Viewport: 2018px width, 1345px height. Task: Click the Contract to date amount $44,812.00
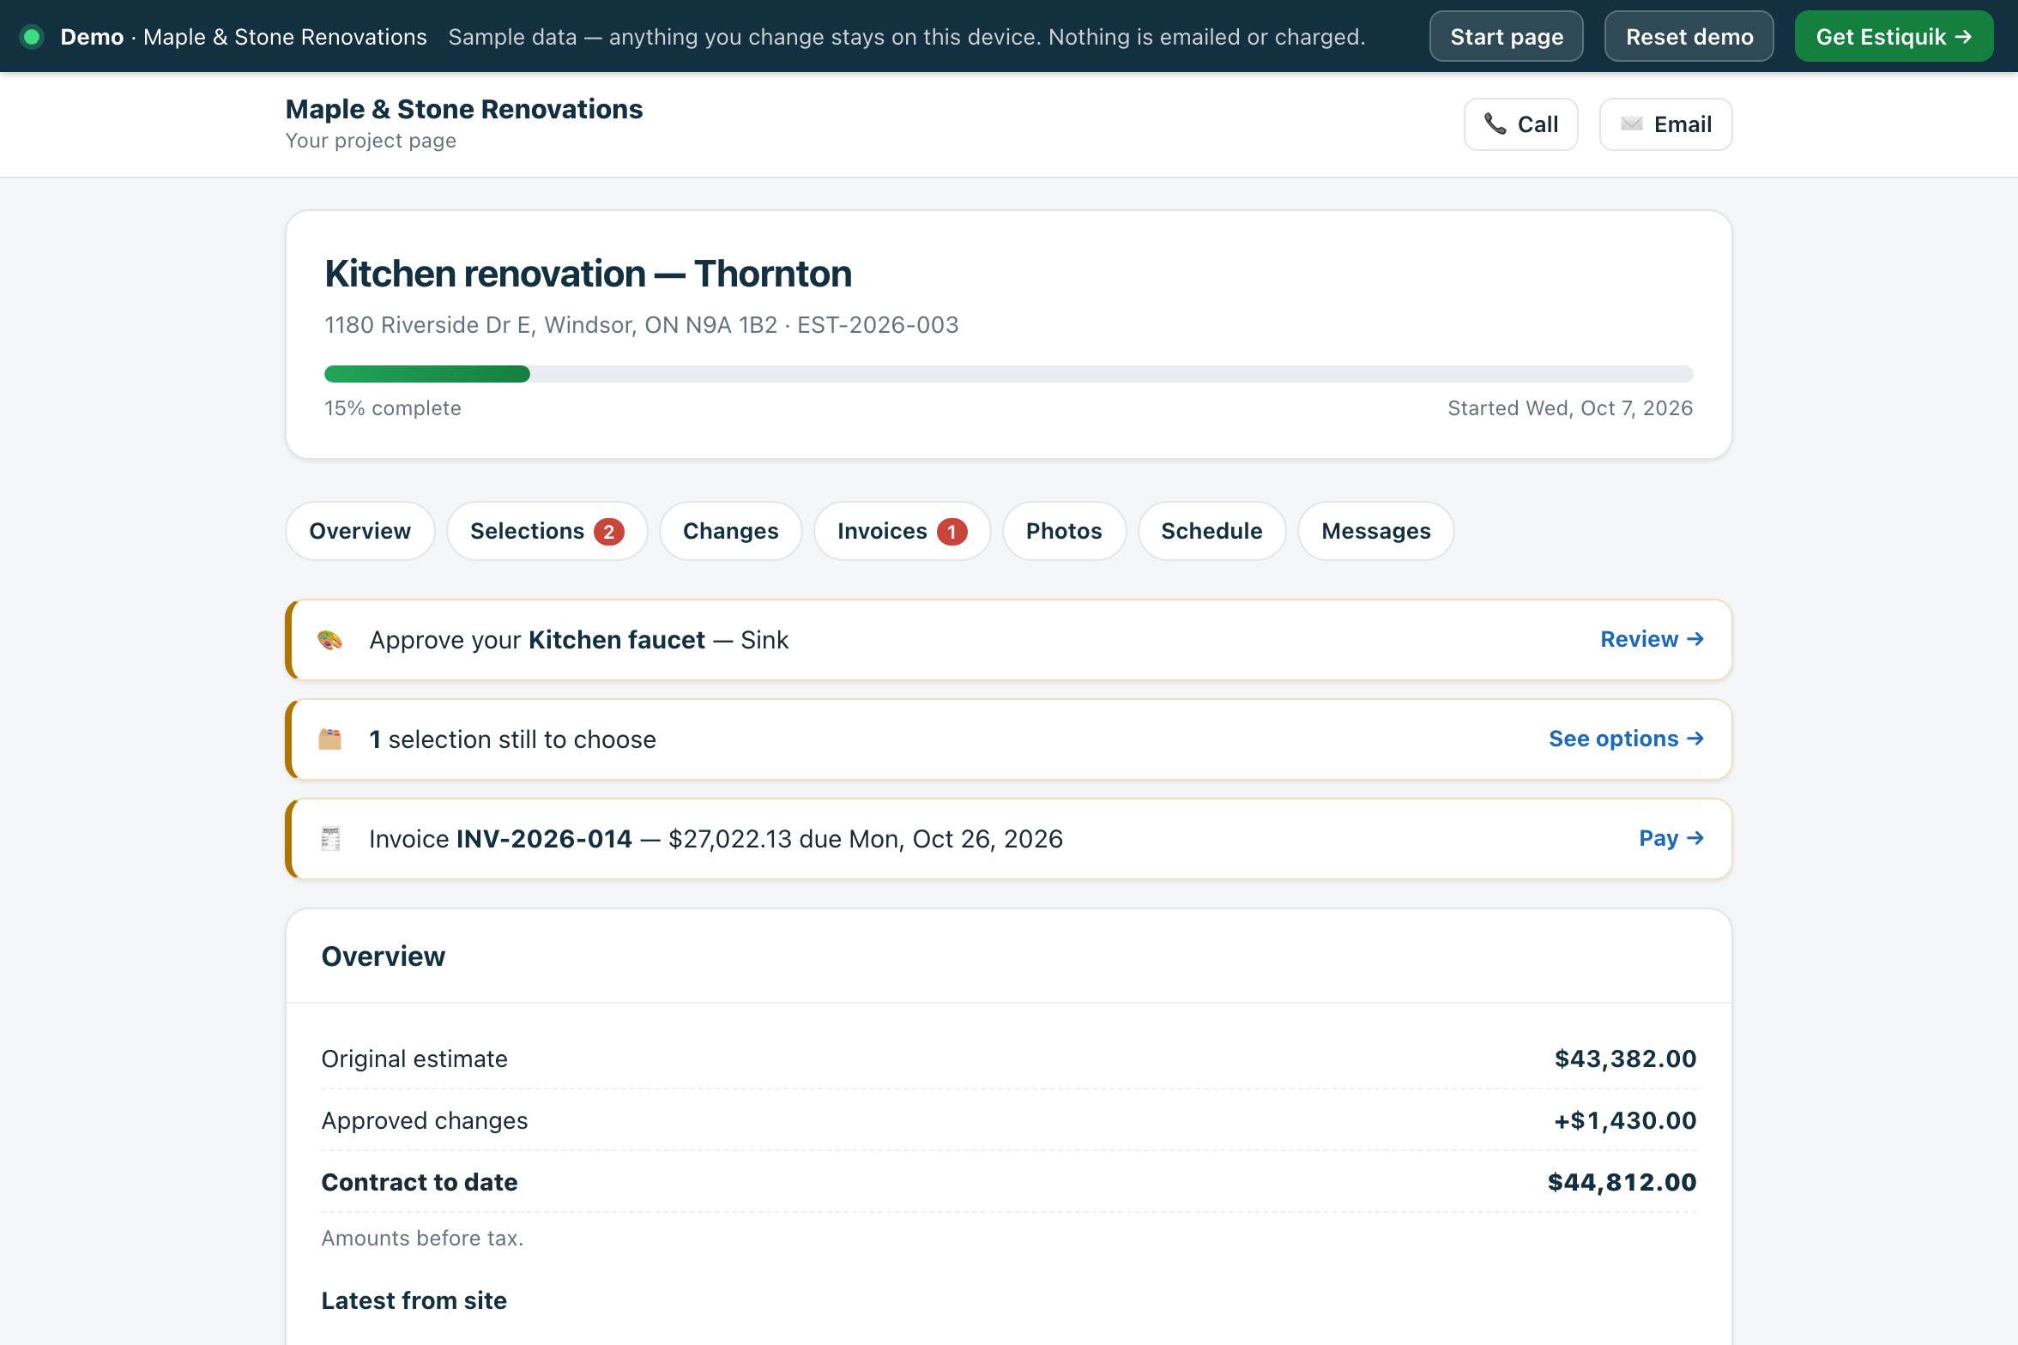coord(1622,1183)
